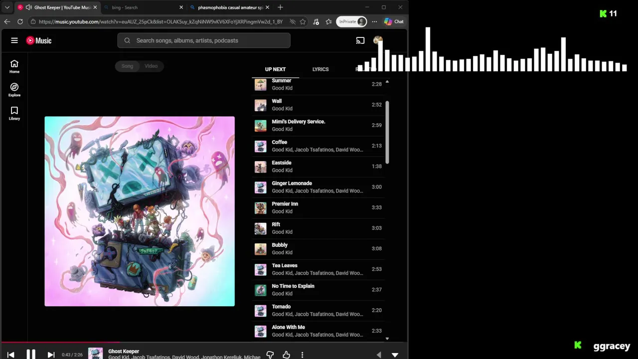Open a new browser tab
The height and width of the screenshot is (359, 638).
(280, 7)
